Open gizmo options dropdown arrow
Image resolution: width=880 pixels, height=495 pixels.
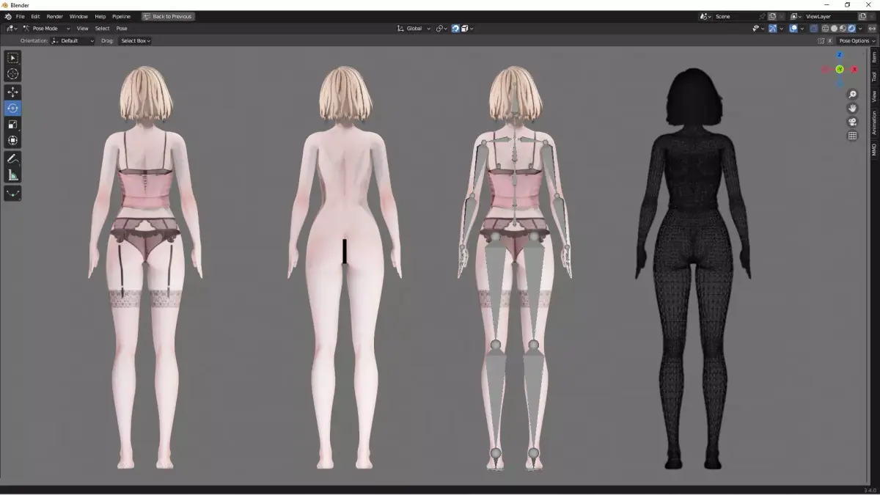[781, 29]
